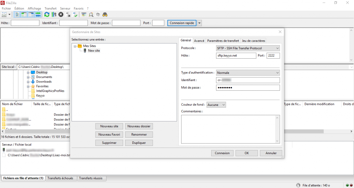The width and height of the screenshot is (354, 188).
Task: Toggle the remote directory tree icon
Action: coord(31,14)
